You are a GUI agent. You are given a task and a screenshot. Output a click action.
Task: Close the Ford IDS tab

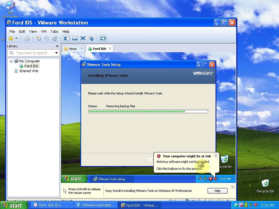(x=110, y=48)
